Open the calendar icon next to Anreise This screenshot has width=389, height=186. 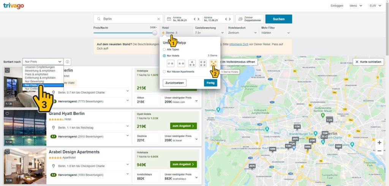click(x=169, y=19)
